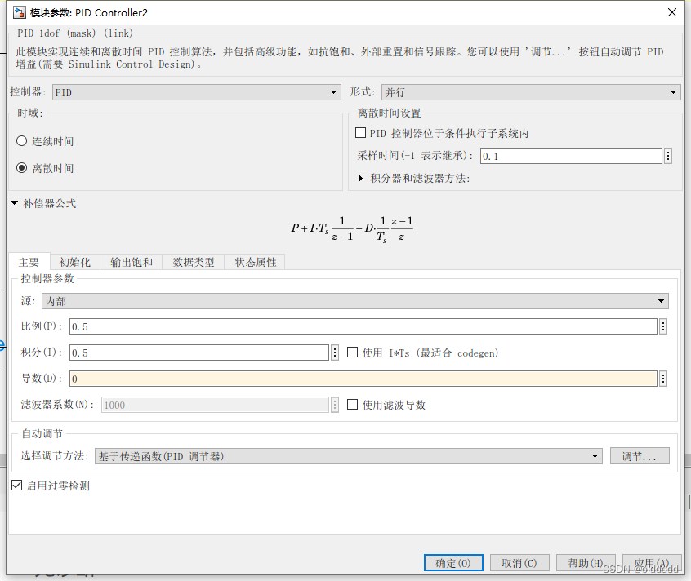Click the 比例(P) input field
The width and height of the screenshot is (691, 581).
[x=363, y=326]
